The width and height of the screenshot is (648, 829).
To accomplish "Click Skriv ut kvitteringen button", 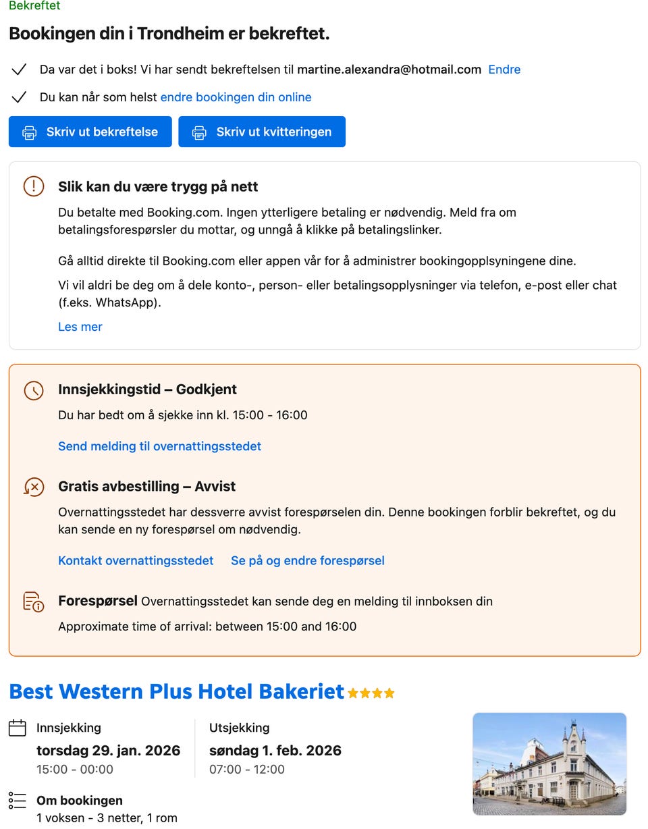I will tap(262, 132).
